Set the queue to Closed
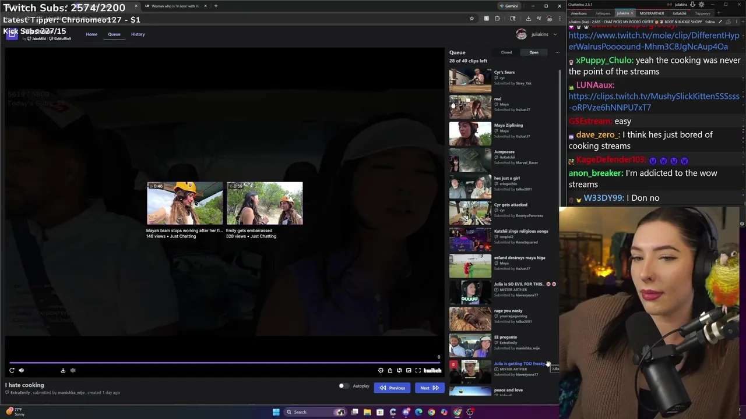Image resolution: width=746 pixels, height=419 pixels. (x=506, y=52)
